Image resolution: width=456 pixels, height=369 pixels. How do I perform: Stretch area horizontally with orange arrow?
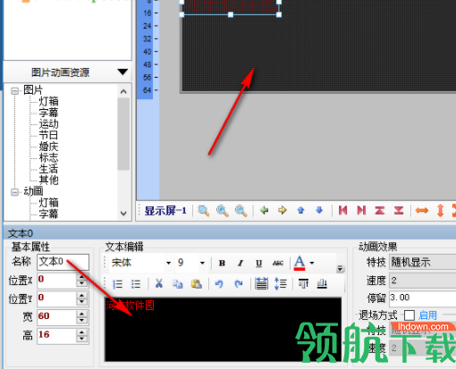pos(422,211)
